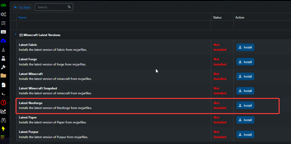Focus the Search input field
291x144 pixels.
coord(52,7)
